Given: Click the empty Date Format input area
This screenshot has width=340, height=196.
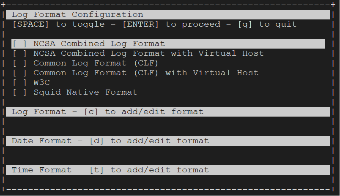Looking at the screenshot, I should [168, 155].
